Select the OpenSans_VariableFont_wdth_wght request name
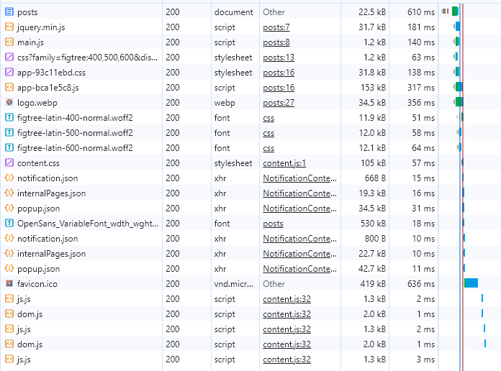The image size is (501, 371). [x=88, y=224]
